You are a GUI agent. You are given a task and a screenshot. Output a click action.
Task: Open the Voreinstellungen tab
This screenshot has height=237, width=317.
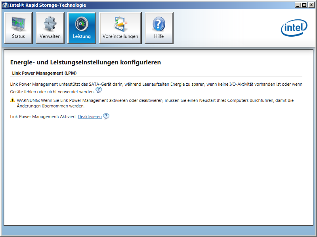[120, 28]
